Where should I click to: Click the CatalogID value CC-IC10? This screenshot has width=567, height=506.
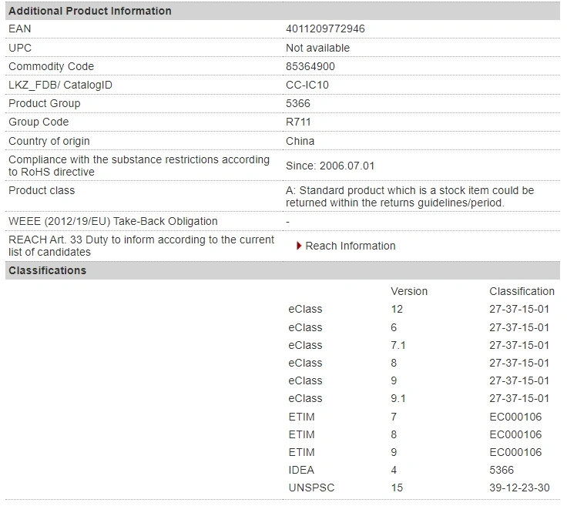(307, 85)
